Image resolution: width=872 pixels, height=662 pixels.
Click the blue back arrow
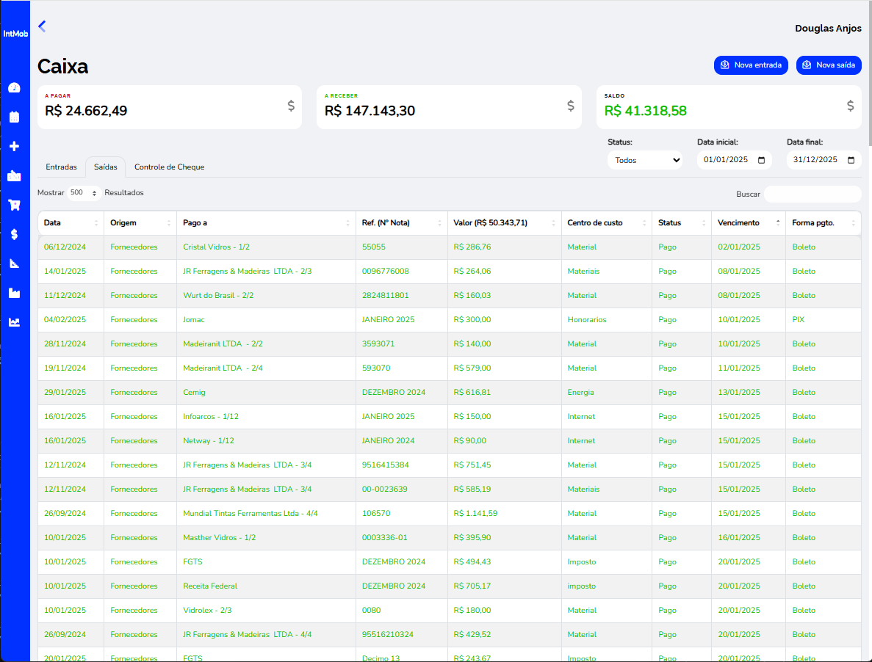[x=42, y=26]
